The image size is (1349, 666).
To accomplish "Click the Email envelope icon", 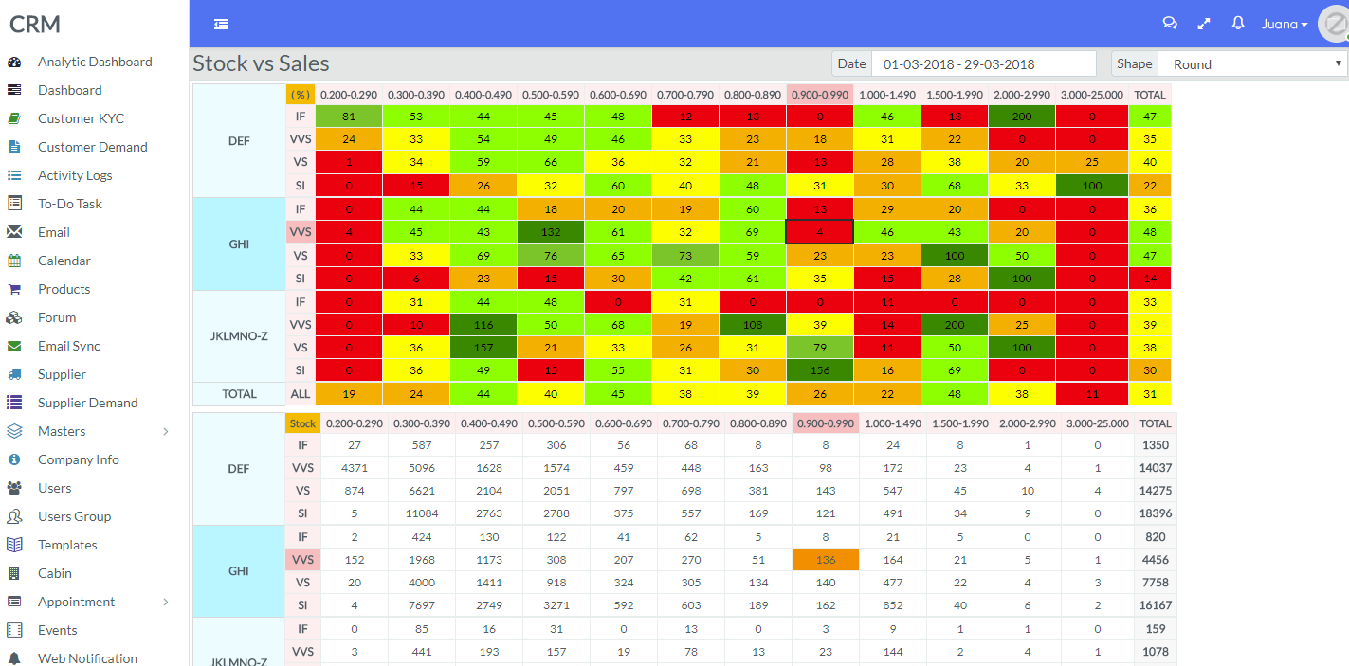I will 14,232.
